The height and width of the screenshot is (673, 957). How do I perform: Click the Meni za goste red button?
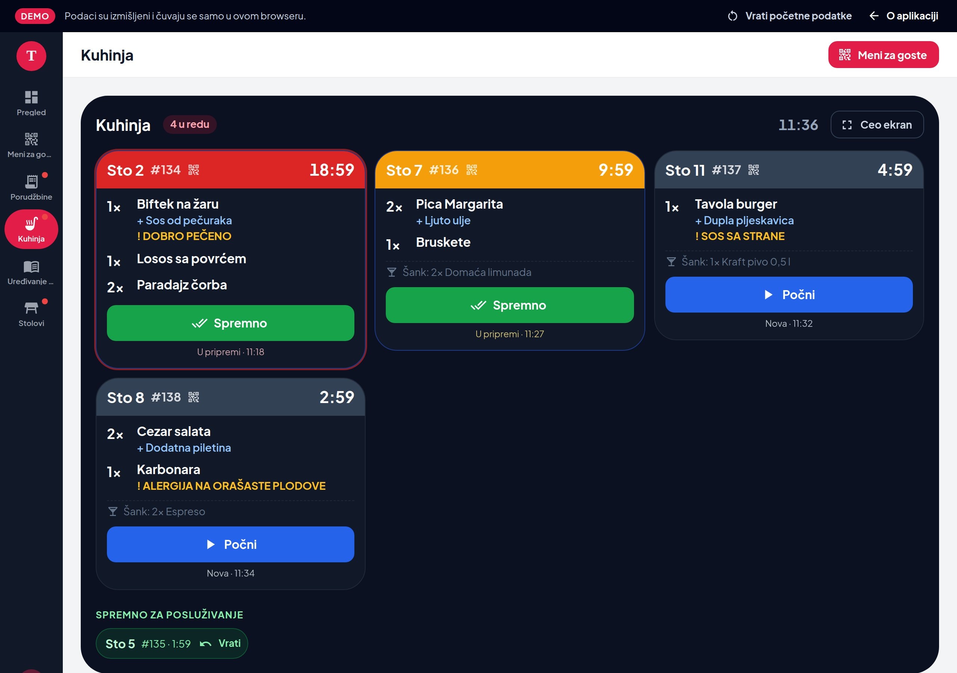(883, 55)
